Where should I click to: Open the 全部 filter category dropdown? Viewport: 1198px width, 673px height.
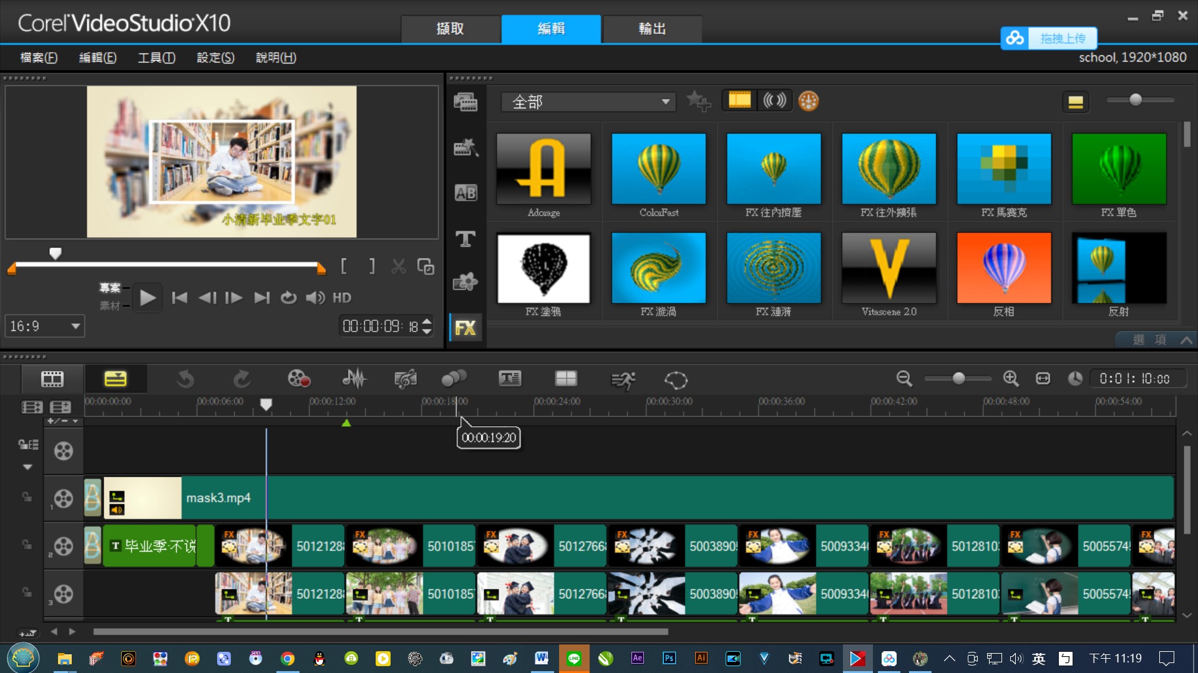[x=588, y=102]
